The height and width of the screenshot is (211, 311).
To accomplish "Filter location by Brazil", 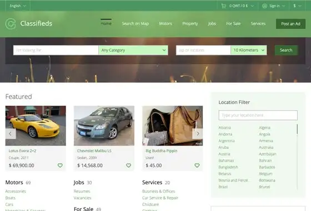I will point(223,187).
